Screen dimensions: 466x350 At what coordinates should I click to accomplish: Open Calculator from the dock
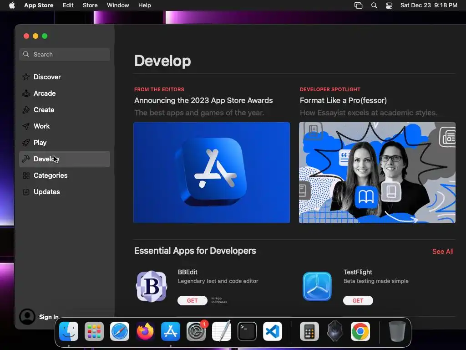[309, 331]
